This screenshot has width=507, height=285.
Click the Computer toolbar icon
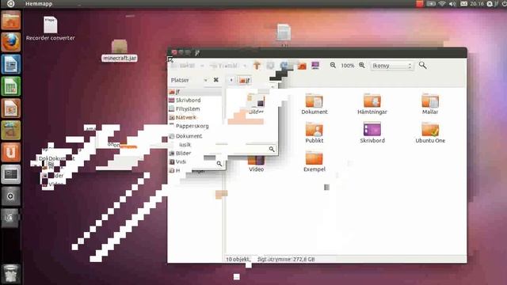(x=315, y=66)
